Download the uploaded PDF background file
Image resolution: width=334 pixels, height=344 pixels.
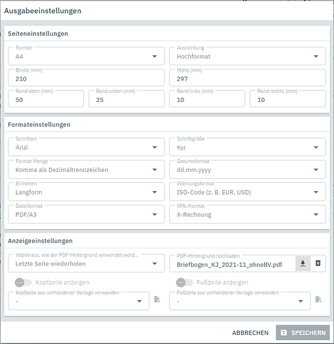303,264
